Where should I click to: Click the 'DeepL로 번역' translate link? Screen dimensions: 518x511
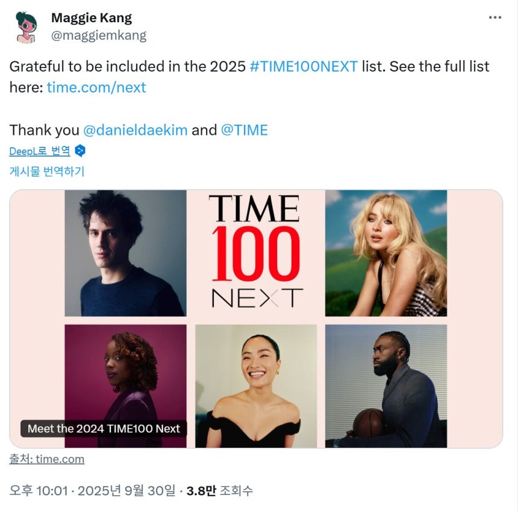40,151
